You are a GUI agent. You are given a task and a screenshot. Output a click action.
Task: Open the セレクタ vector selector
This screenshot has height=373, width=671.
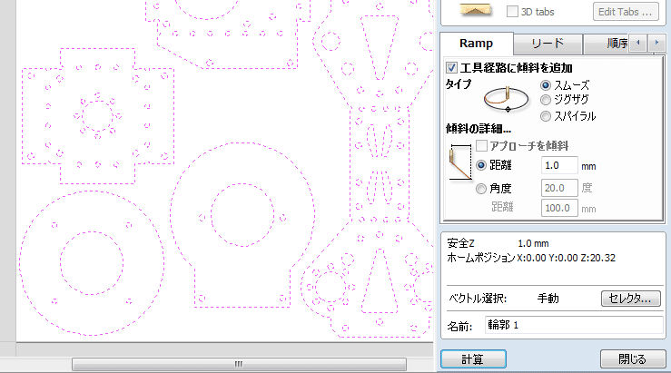[631, 299]
